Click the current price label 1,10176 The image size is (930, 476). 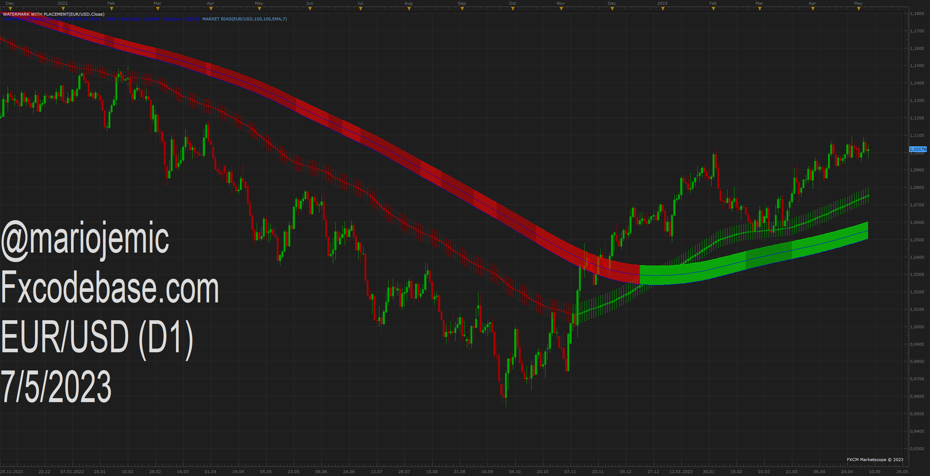pyautogui.click(x=918, y=149)
